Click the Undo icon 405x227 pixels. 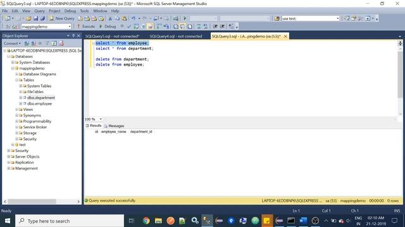click(x=134, y=18)
